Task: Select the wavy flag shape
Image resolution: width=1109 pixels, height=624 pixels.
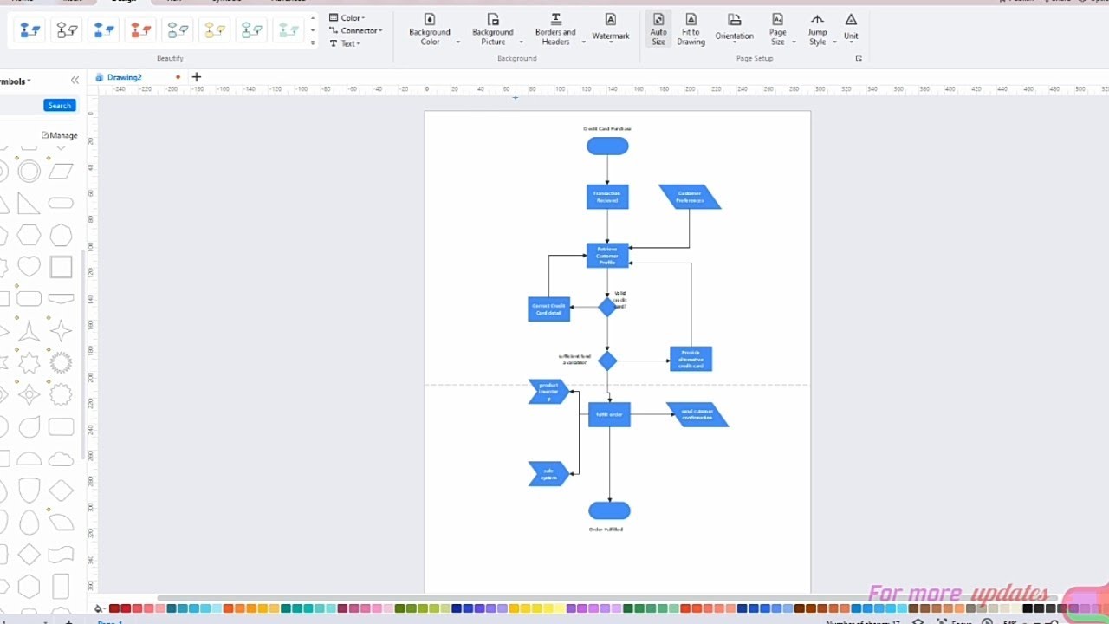Action: point(61,554)
